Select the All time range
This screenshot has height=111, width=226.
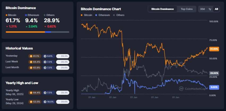pyautogui.click(x=216, y=9)
